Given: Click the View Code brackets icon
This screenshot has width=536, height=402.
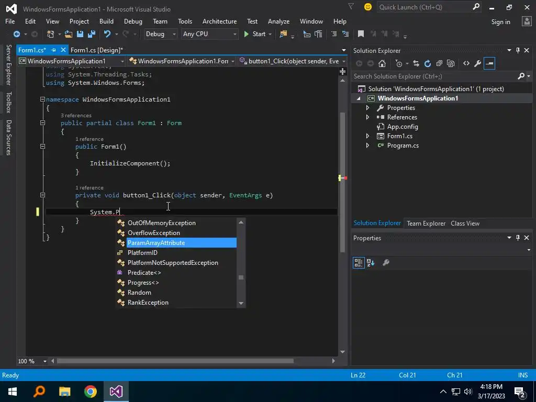Looking at the screenshot, I should (466, 63).
